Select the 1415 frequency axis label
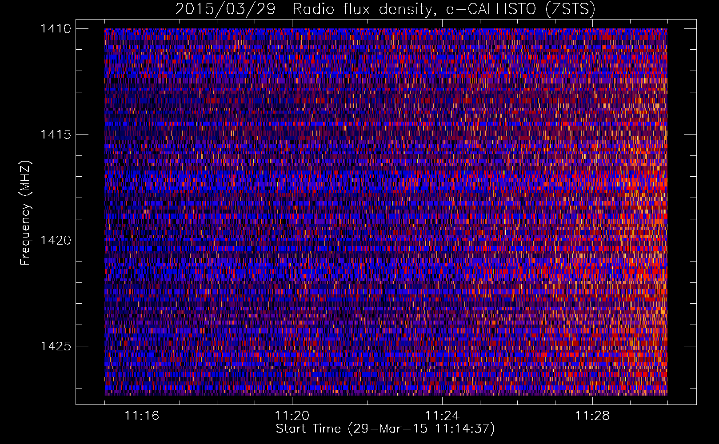Image resolution: width=719 pixels, height=444 pixels. tap(56, 135)
